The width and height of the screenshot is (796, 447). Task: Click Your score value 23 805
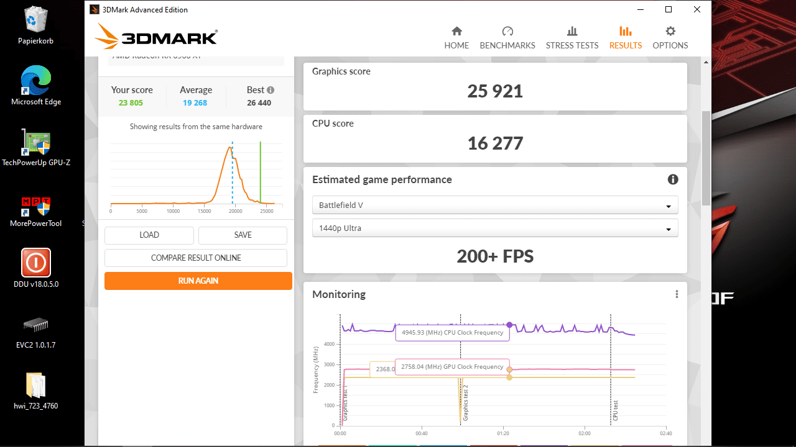(x=131, y=103)
